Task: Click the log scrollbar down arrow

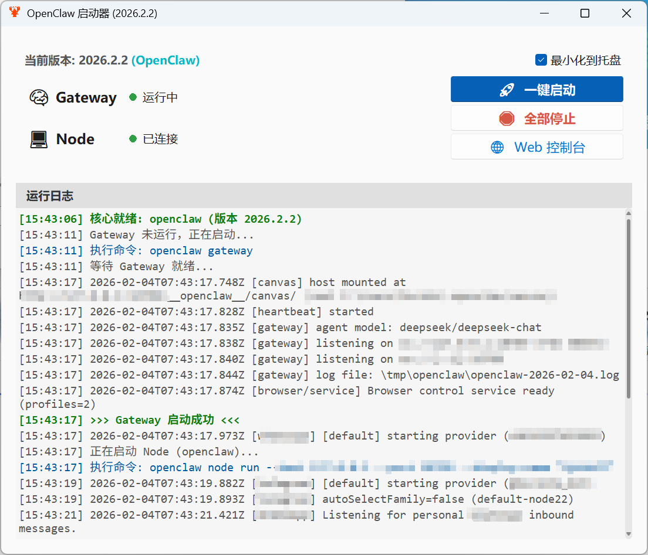Action: click(628, 534)
